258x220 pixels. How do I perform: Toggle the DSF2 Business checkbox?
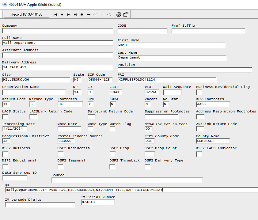(5, 154)
